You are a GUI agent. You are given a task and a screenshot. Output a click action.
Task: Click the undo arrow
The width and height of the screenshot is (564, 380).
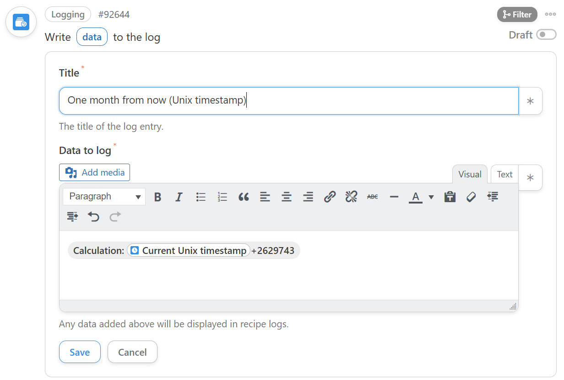click(94, 216)
